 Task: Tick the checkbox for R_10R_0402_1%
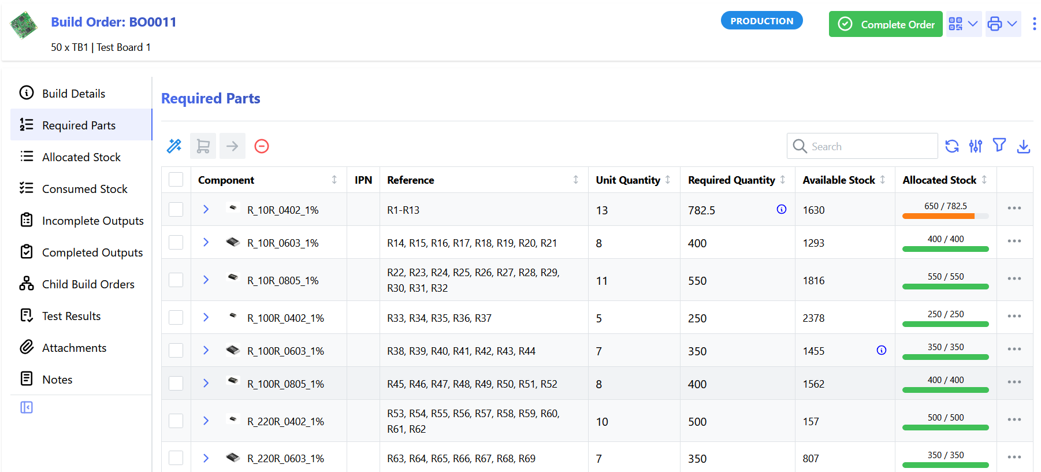(176, 210)
